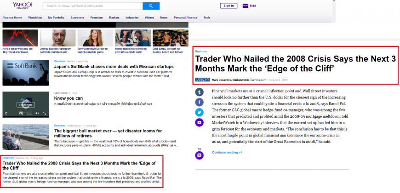Click the '11 hours ago' timestamp text
Screen dimensions: 400x193
click(89, 126)
